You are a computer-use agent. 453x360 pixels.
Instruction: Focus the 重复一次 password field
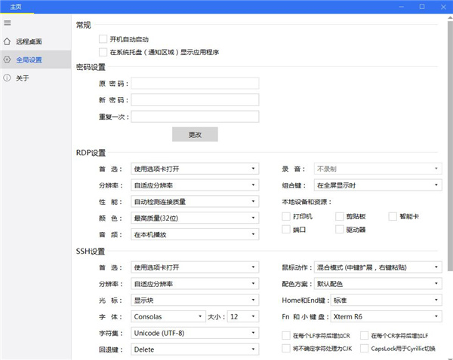[x=195, y=117]
